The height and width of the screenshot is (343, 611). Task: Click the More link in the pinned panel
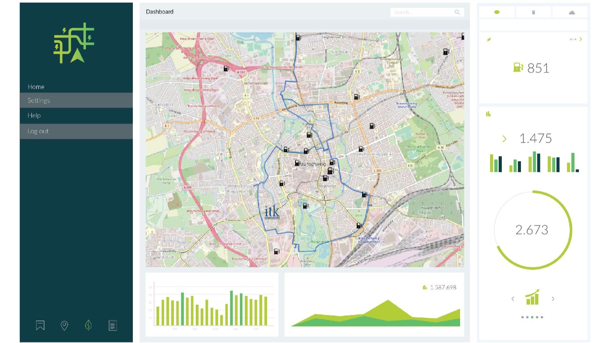[575, 39]
